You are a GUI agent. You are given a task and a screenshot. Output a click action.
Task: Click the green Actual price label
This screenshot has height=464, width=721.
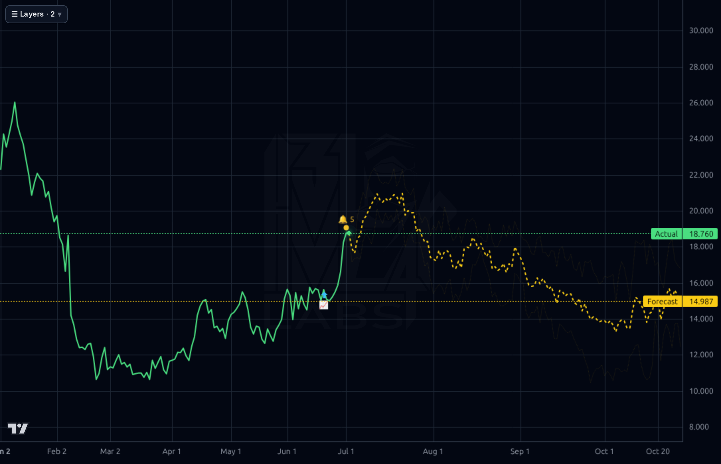click(666, 234)
